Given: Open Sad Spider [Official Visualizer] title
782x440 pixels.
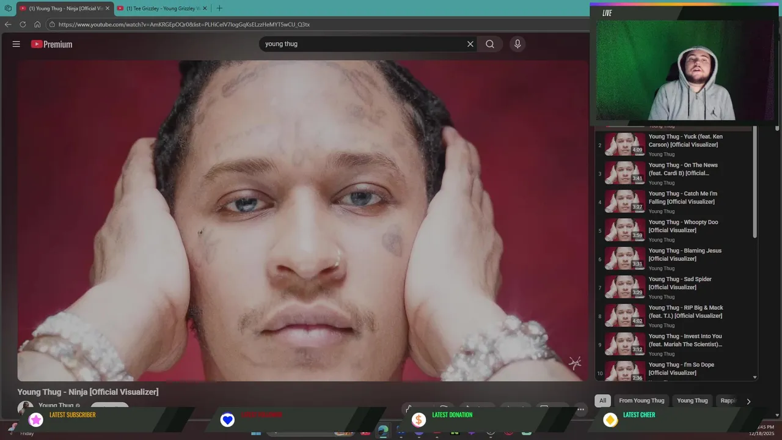Looking at the screenshot, I should pos(680,283).
